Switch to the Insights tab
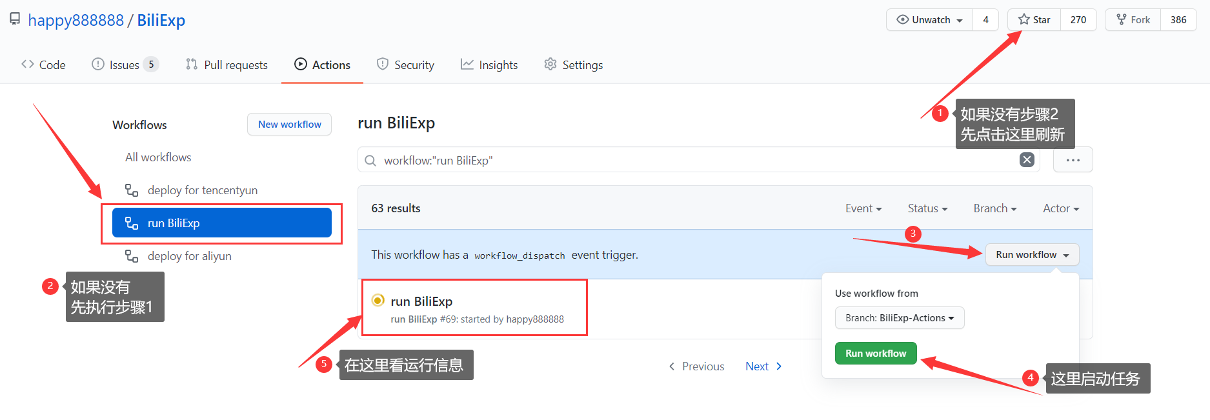Screen dimensions: 1210x420 tap(489, 65)
